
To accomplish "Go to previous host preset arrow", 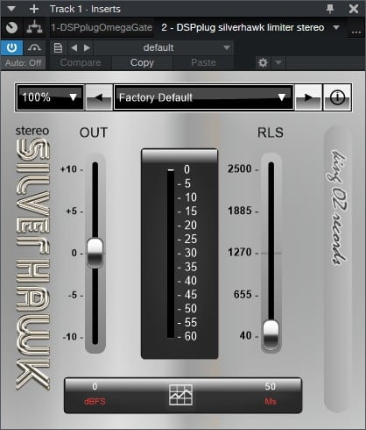I will coord(74,47).
